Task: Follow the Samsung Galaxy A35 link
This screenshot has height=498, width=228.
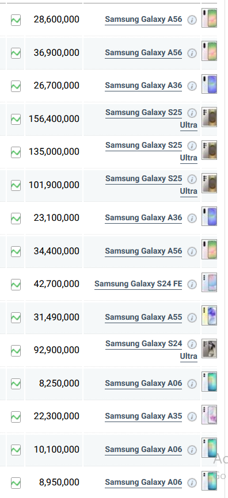Action: (143, 416)
